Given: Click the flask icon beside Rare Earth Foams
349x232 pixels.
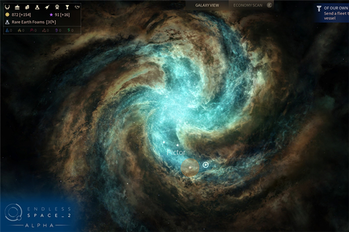Looking at the screenshot, I should (x=8, y=22).
